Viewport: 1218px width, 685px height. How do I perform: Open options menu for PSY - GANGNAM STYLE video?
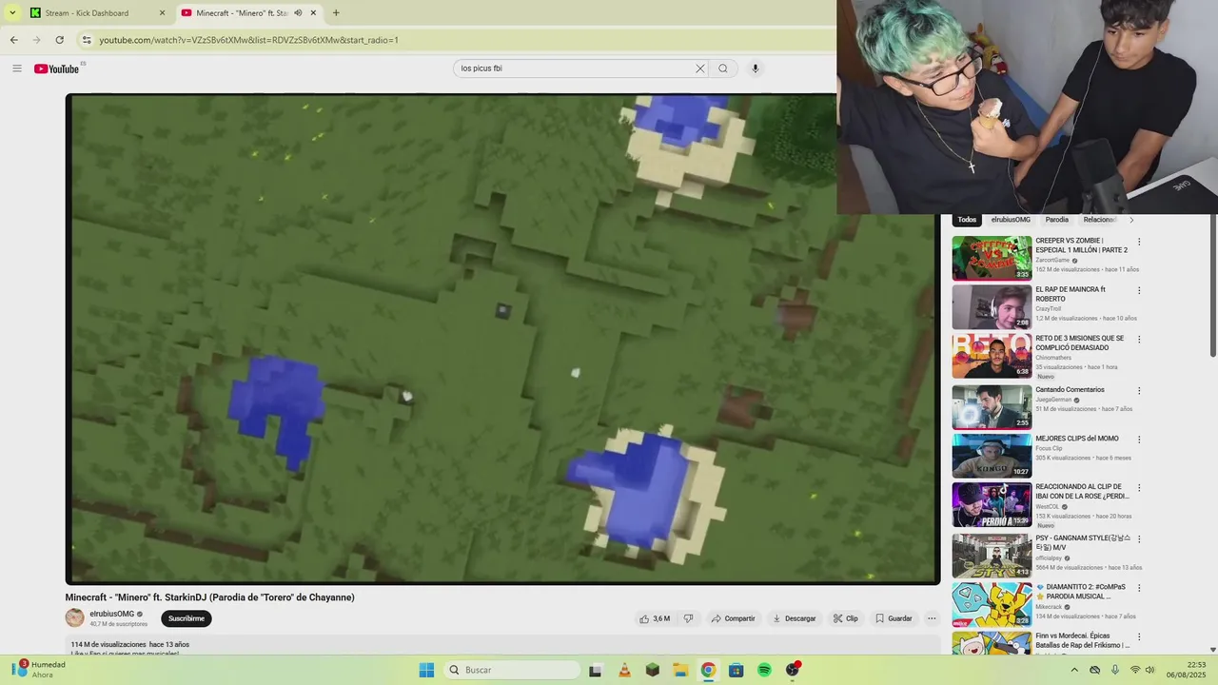click(1139, 538)
